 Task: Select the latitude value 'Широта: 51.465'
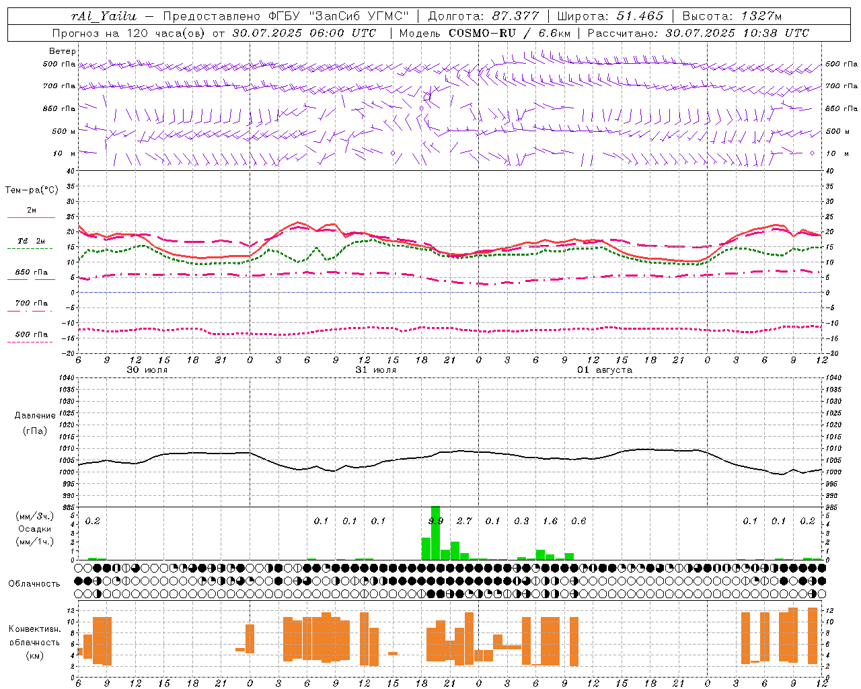click(611, 16)
